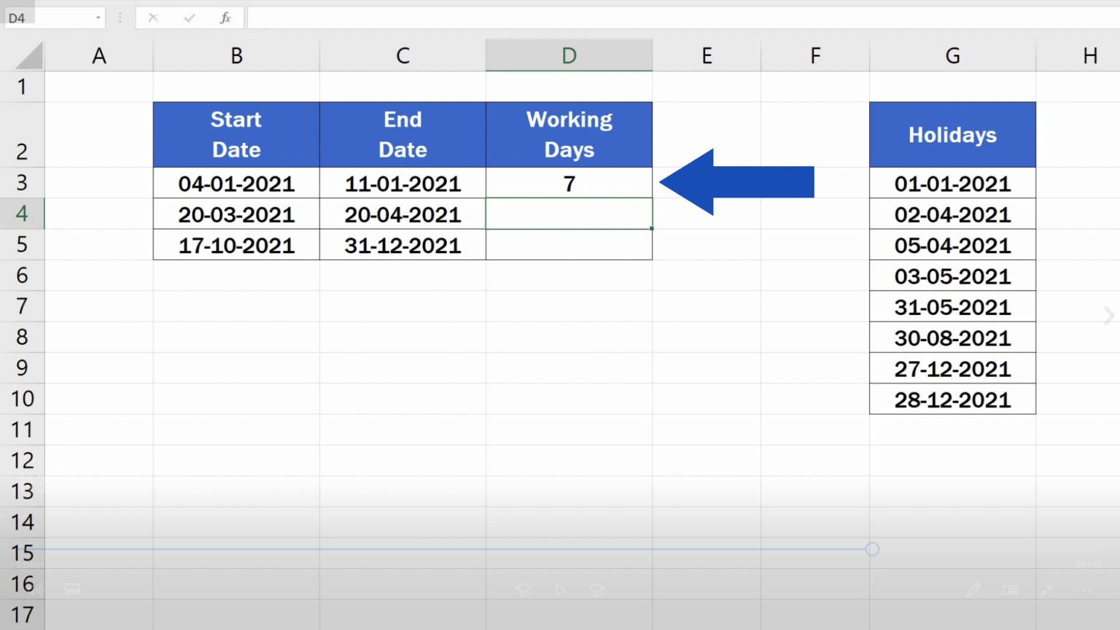Viewport: 1120px width, 630px height.
Task: Click inside the formula bar input
Action: pyautogui.click(x=683, y=17)
